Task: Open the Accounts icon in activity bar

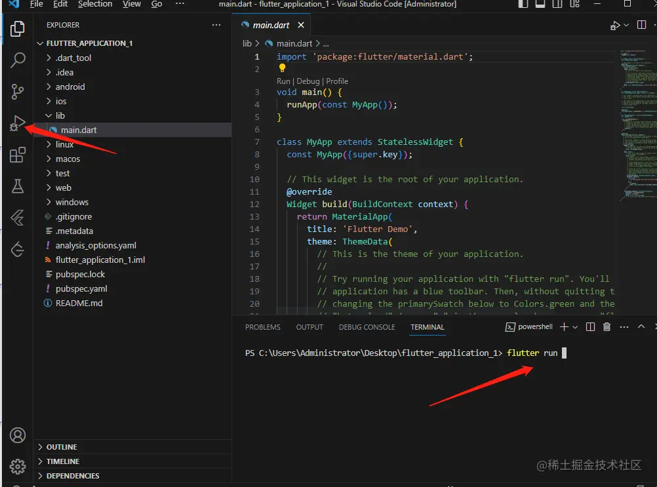Action: pos(18,435)
